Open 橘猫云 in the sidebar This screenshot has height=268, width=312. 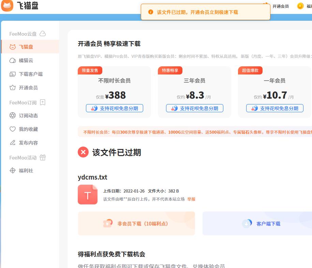26,61
